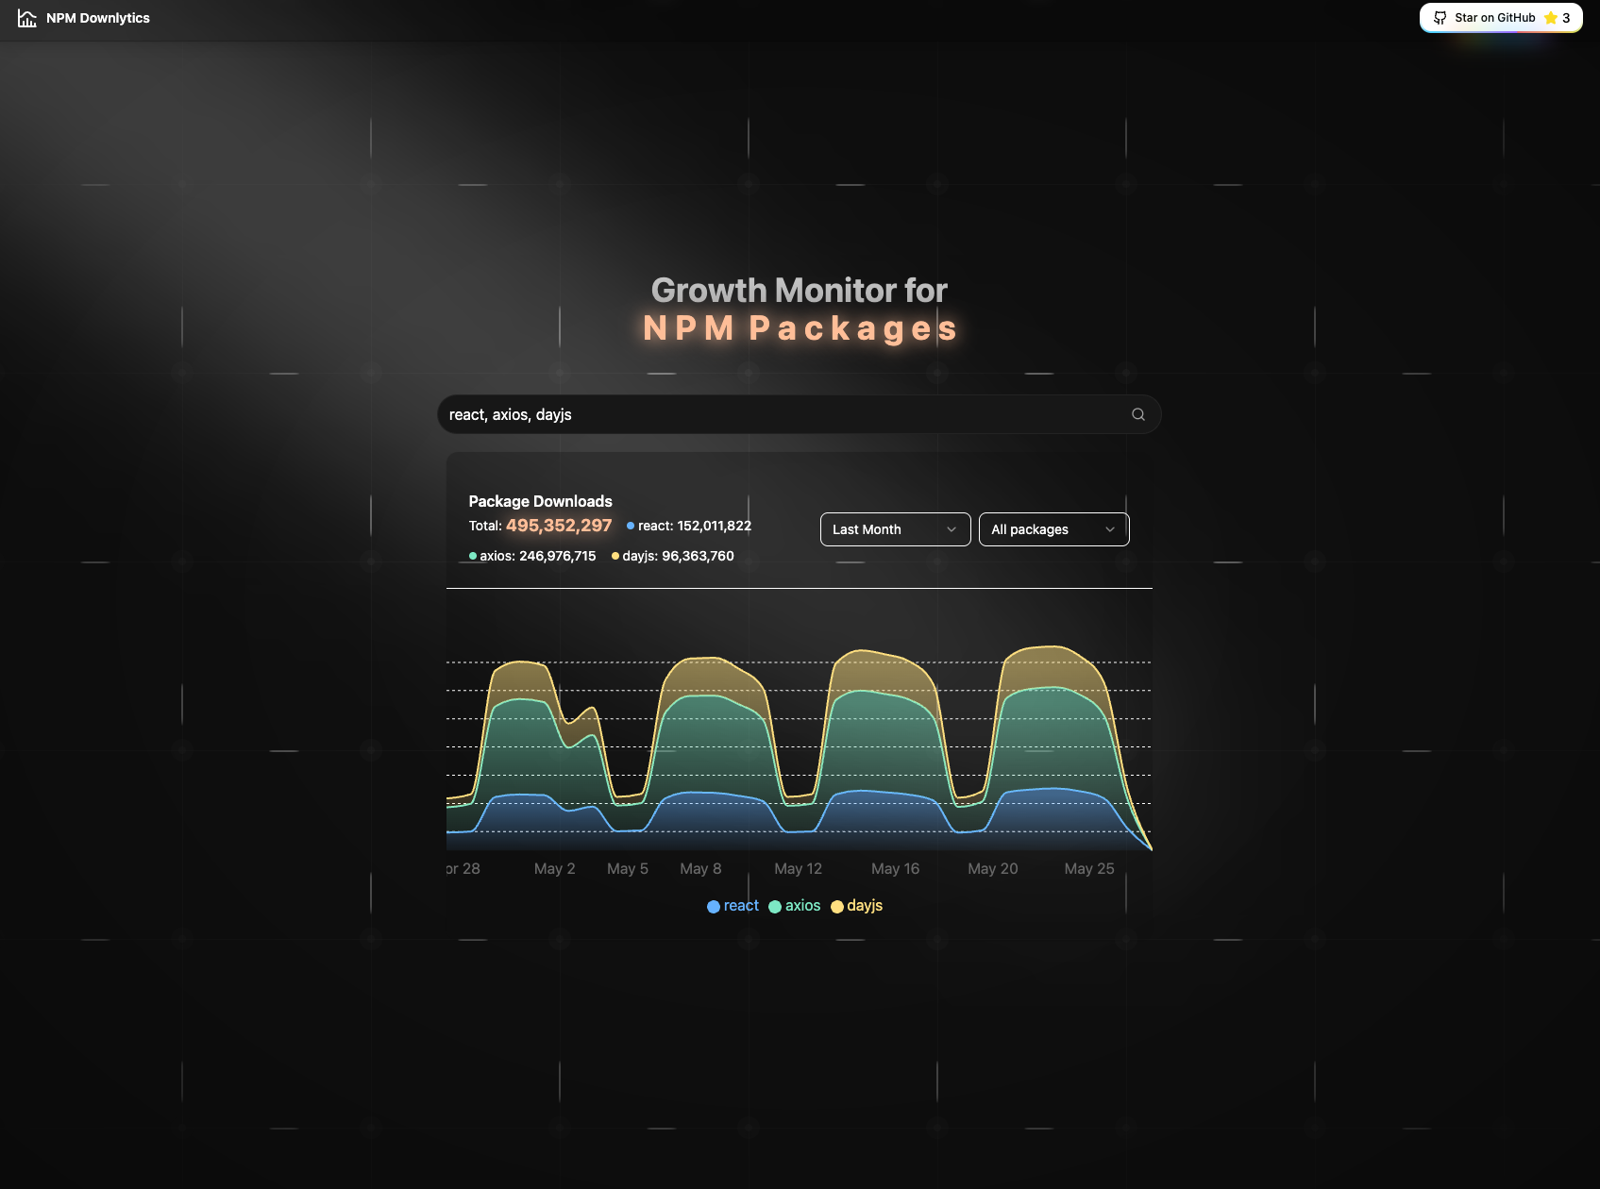Focus the package search field

(x=799, y=414)
